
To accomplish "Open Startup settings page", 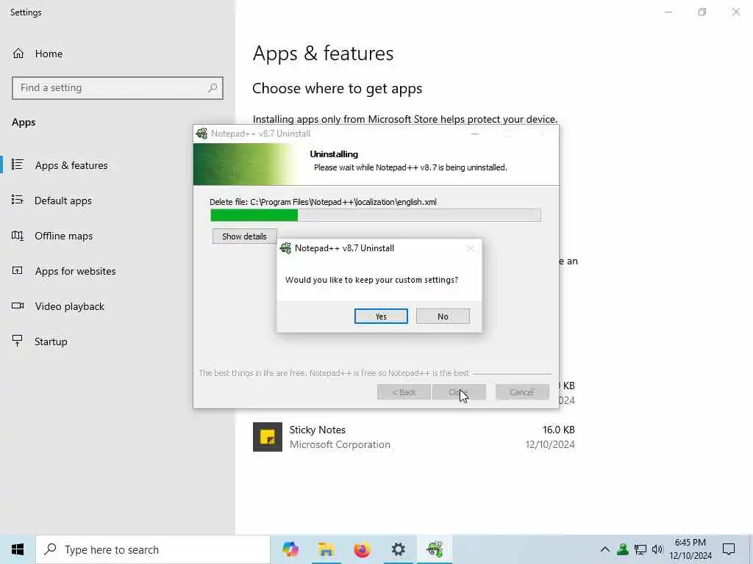I will click(x=51, y=341).
